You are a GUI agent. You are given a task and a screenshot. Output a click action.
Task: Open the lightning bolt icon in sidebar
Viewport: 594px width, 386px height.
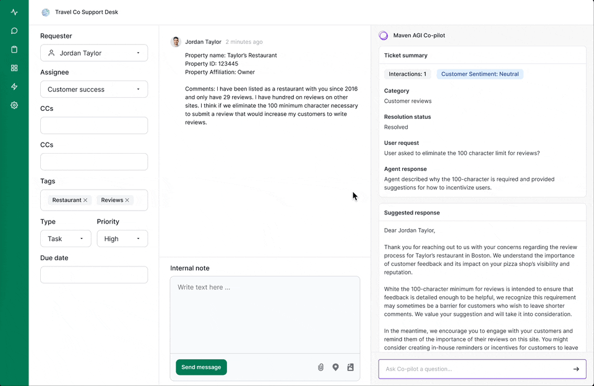[14, 87]
